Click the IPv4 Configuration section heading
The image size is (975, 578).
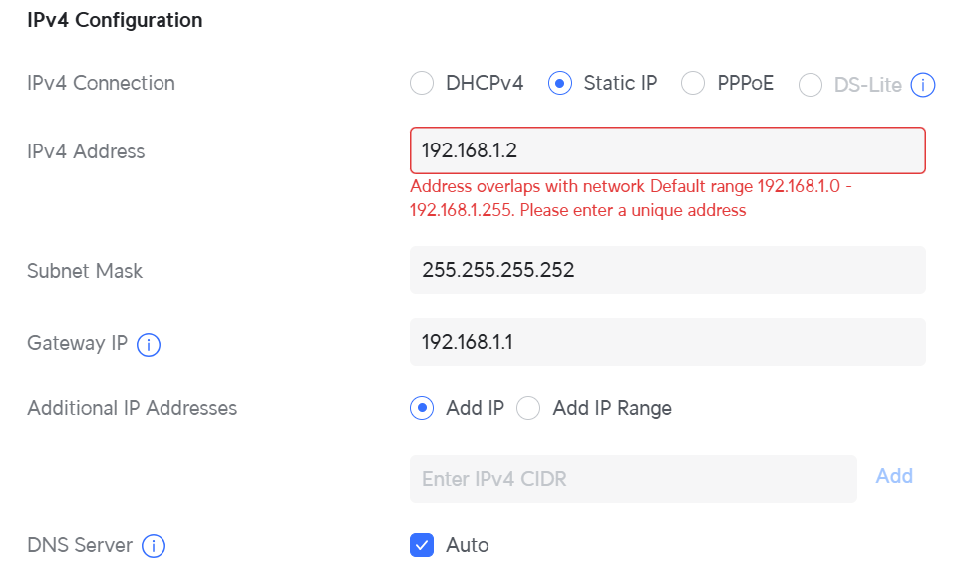tap(115, 20)
